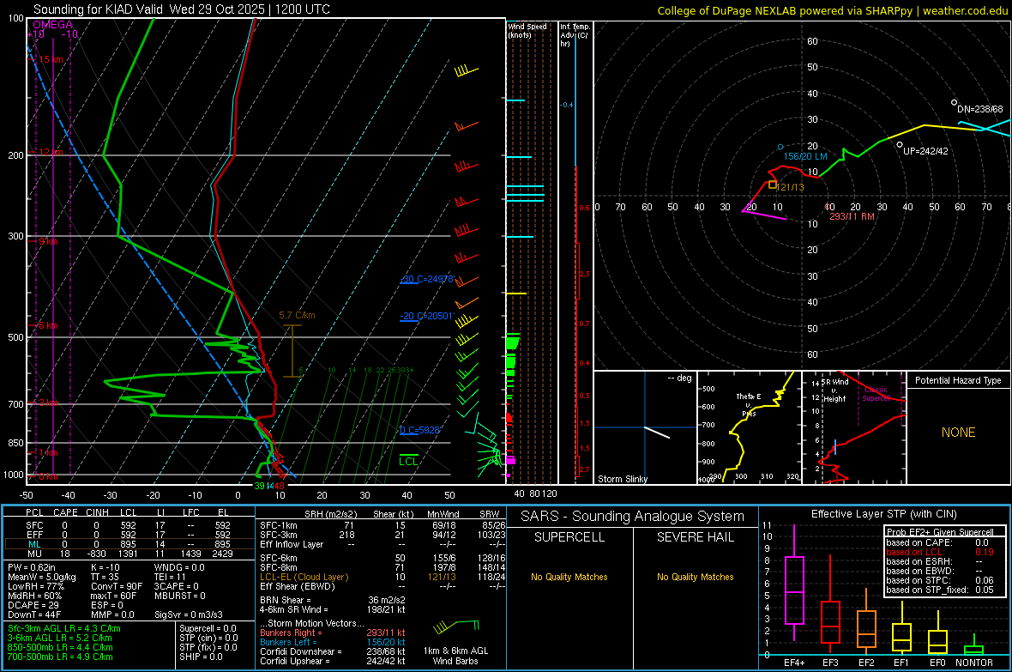
Task: Click the SFC-6km shear row label
Action: (279, 558)
